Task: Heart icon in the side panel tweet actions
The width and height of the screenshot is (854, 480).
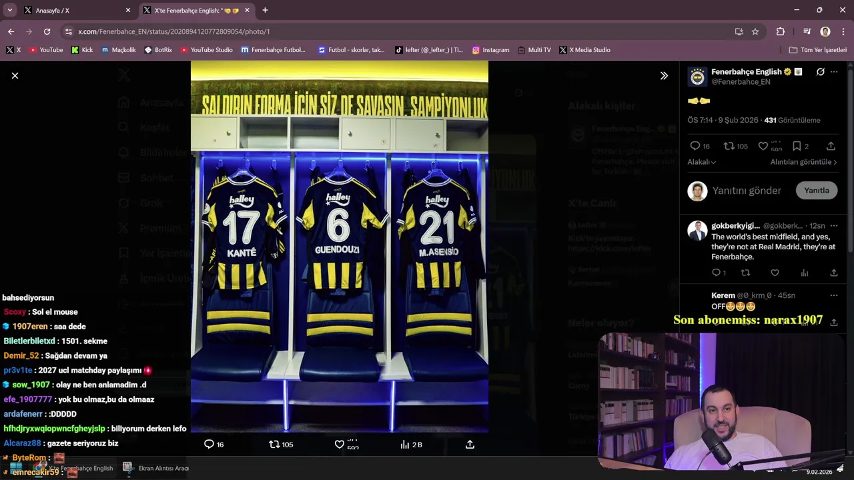Action: [x=763, y=146]
